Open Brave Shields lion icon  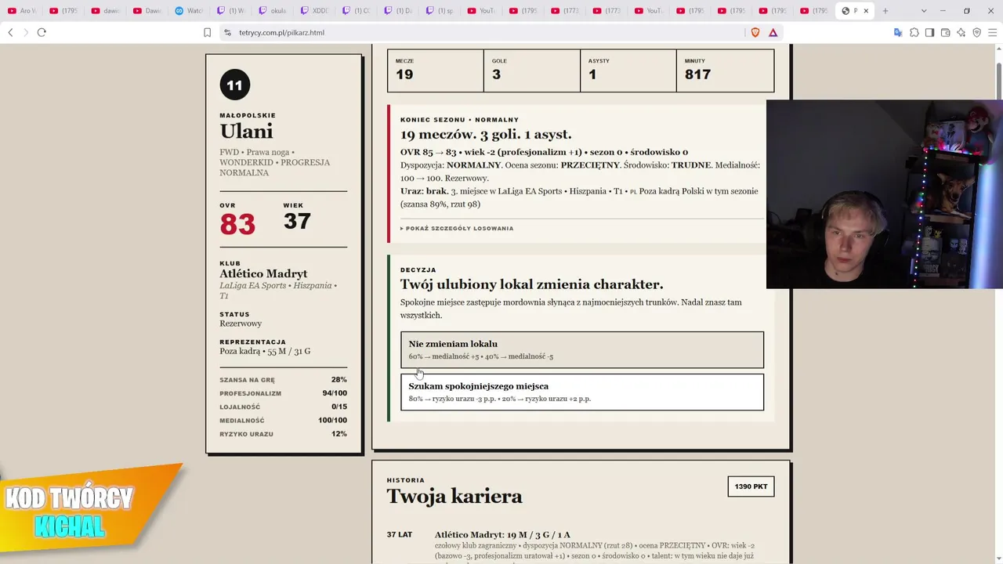[755, 32]
